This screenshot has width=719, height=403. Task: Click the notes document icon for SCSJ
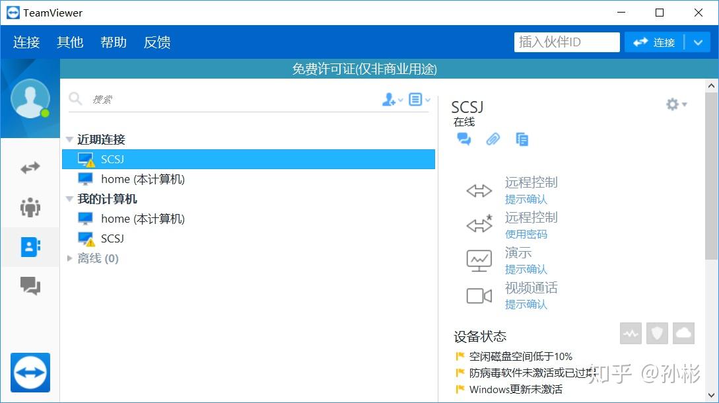click(522, 139)
